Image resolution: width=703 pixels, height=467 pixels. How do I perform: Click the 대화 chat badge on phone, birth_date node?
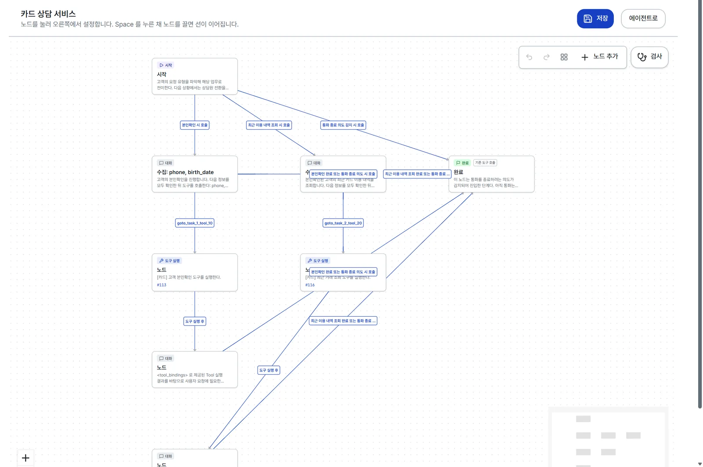166,163
